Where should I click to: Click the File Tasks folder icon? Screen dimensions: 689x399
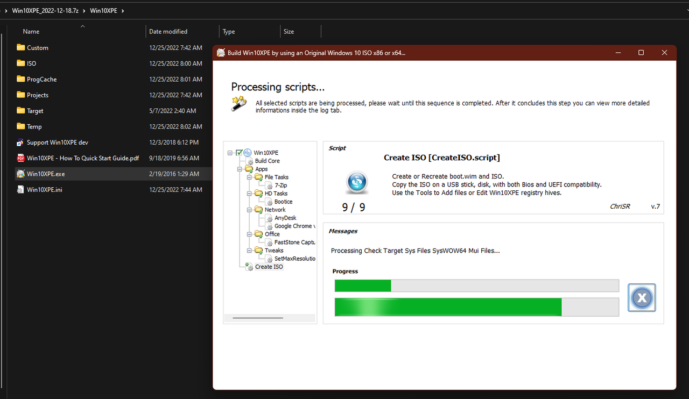[x=259, y=177]
